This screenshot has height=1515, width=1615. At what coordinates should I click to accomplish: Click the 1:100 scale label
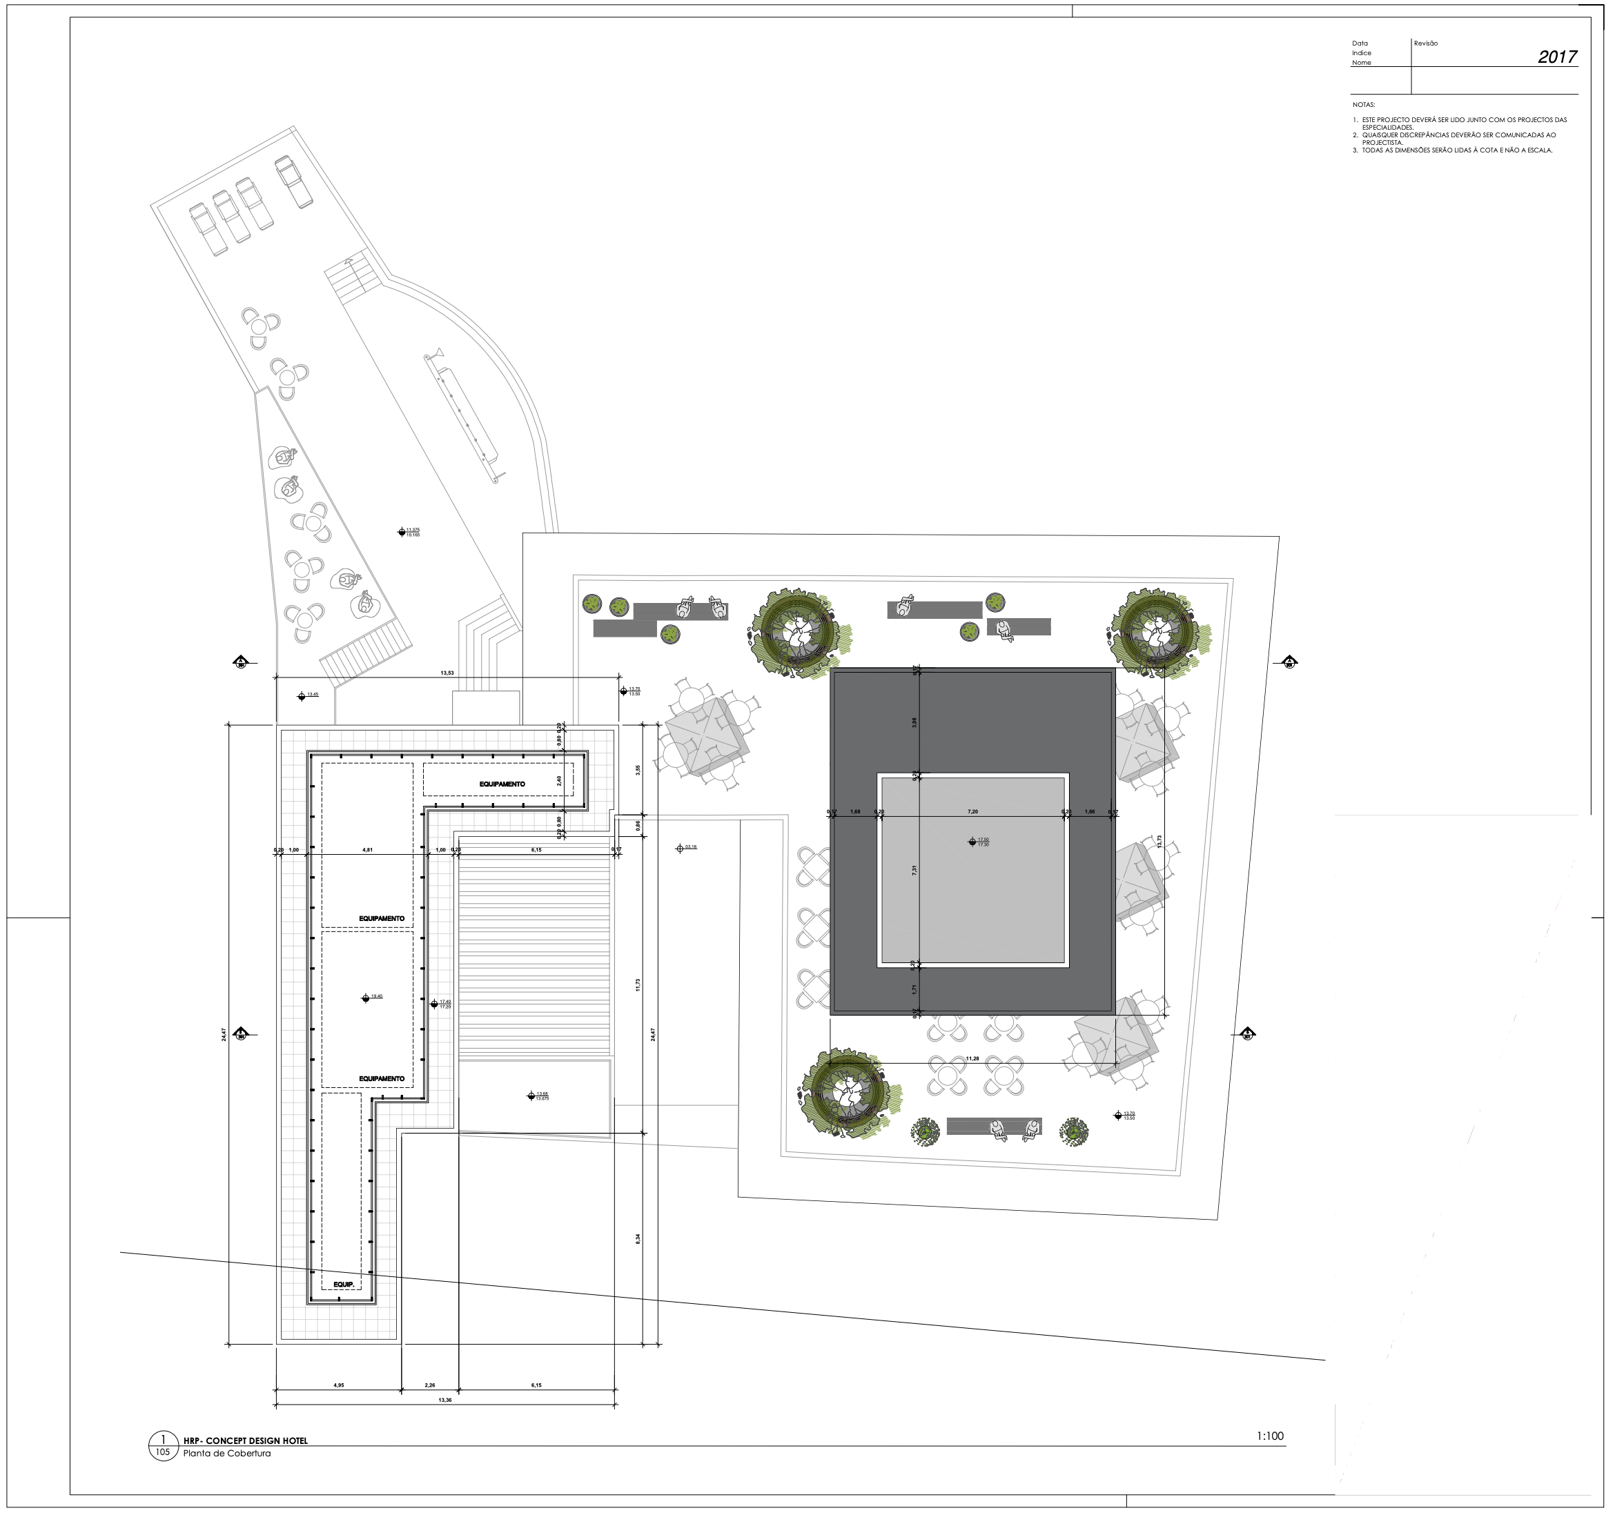[1270, 1436]
